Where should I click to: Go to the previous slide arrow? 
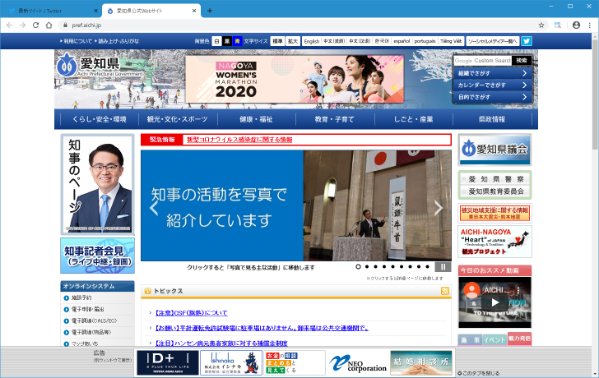pos(154,208)
